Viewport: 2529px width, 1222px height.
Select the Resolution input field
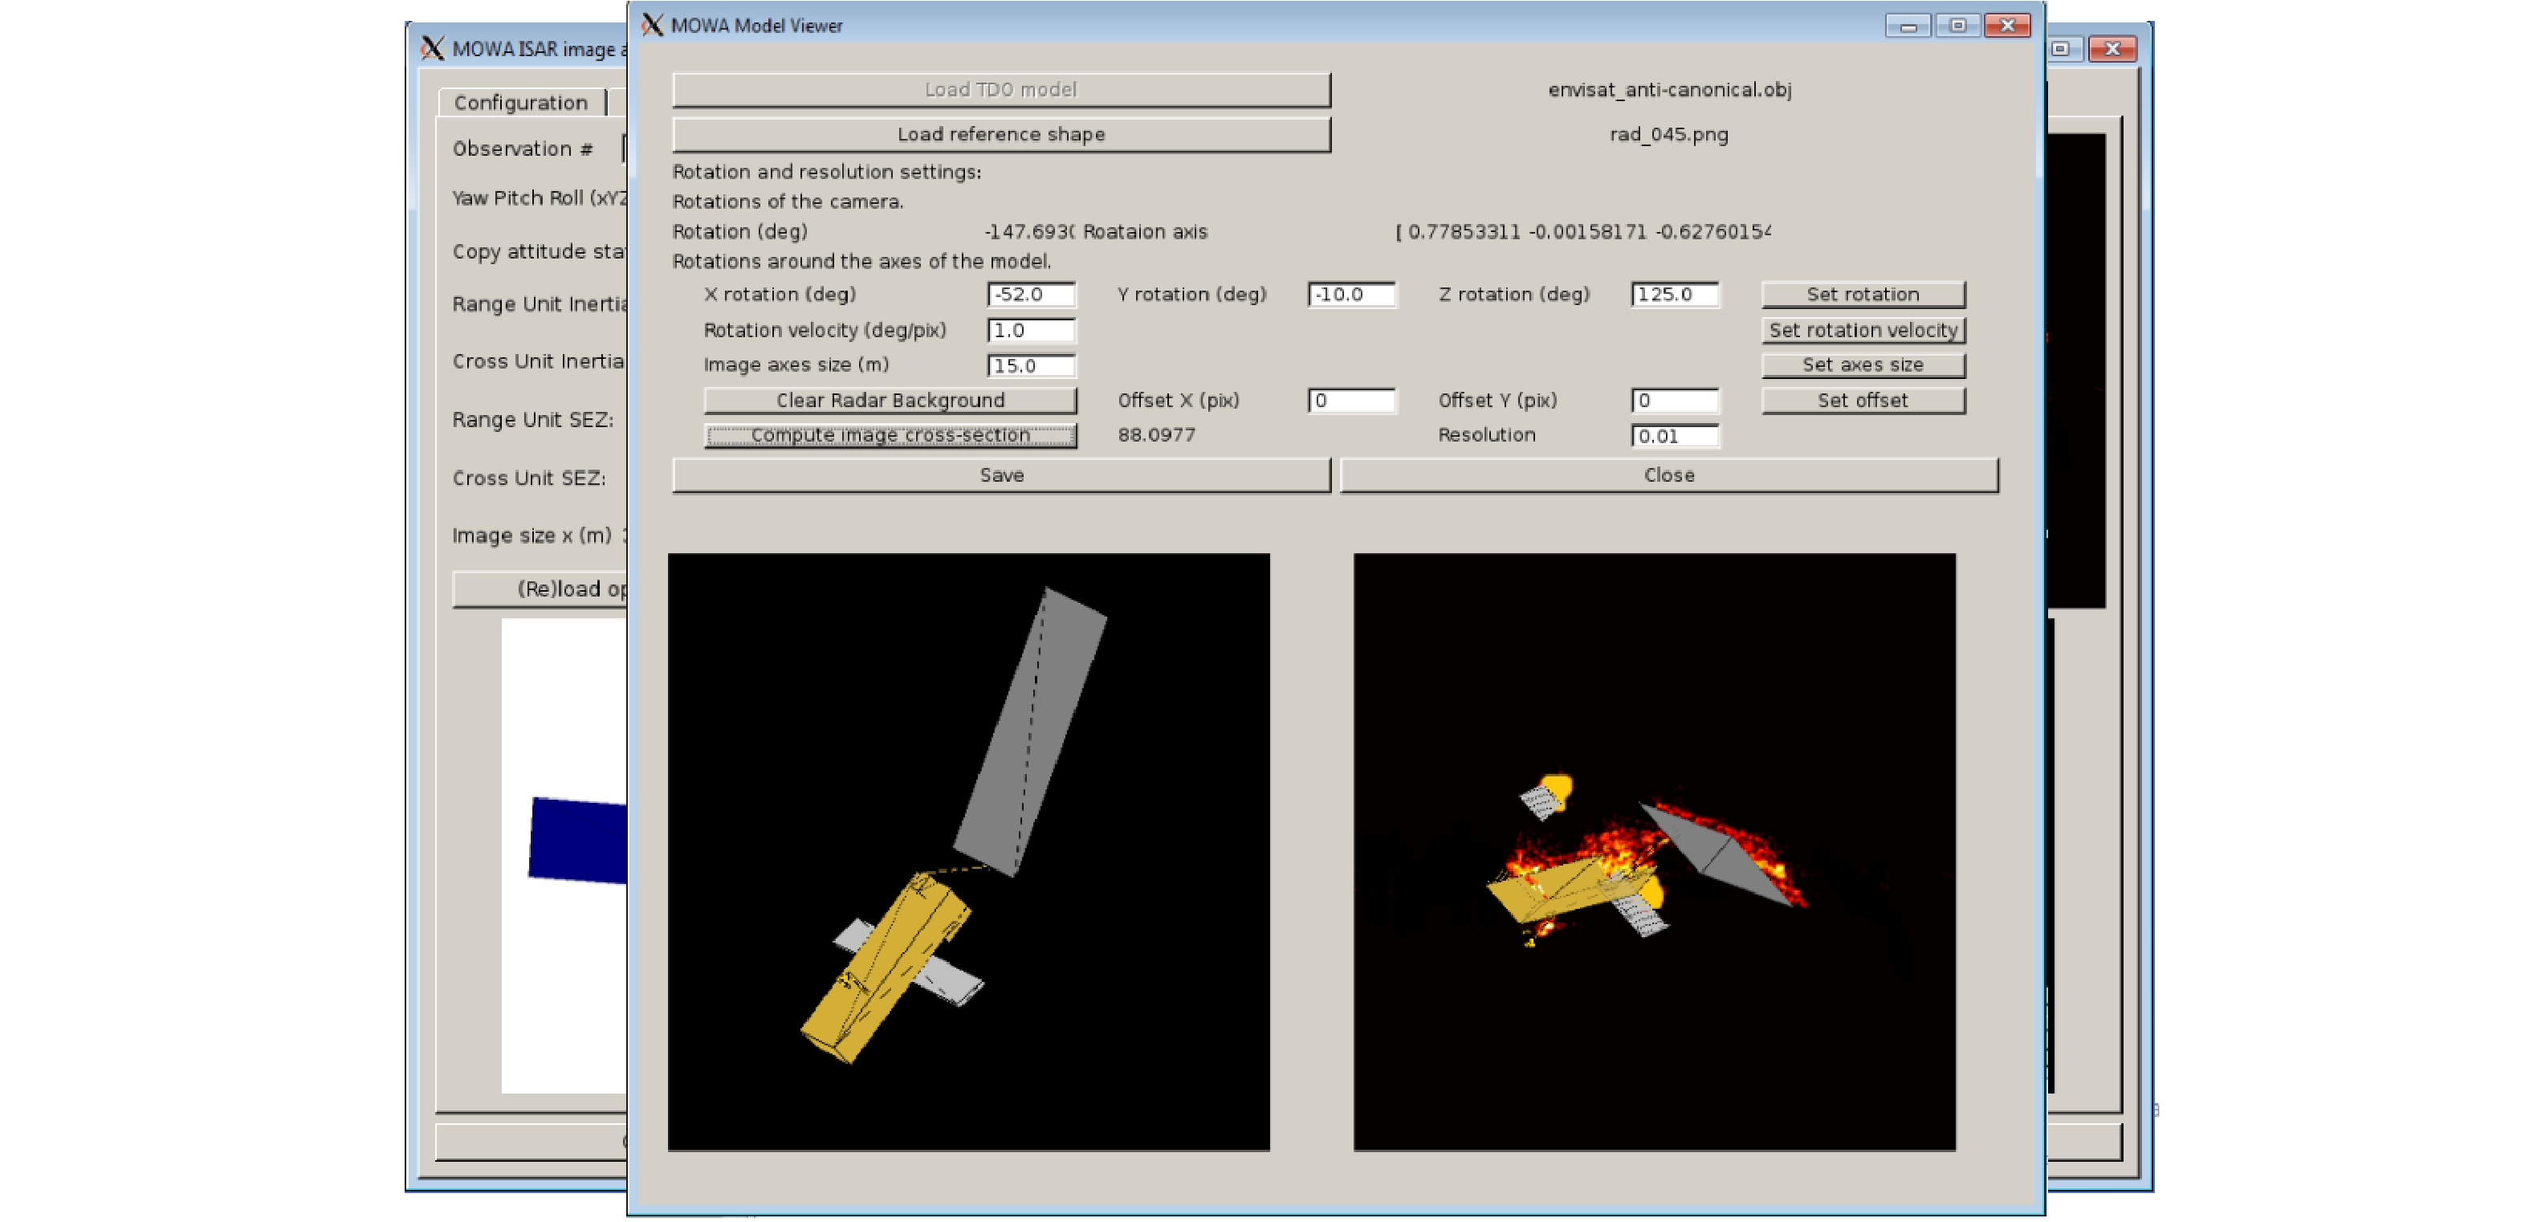[1674, 436]
